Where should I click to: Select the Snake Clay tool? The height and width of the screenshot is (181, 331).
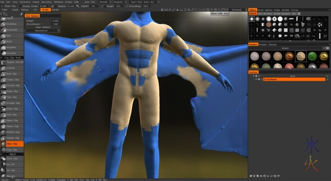coord(12,92)
